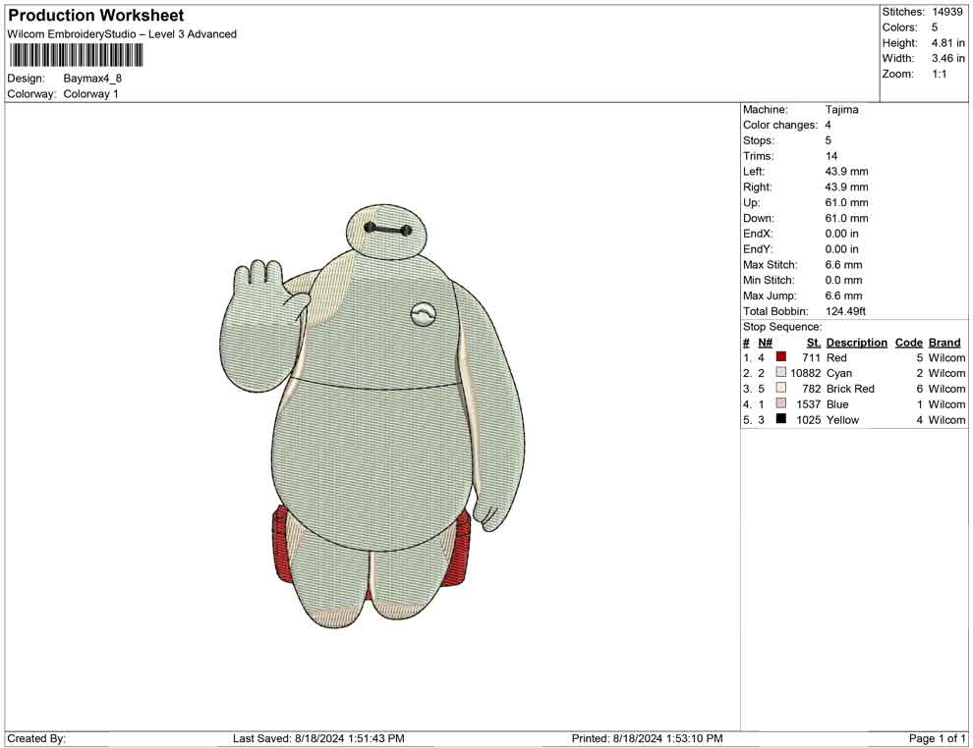This screenshot has width=973, height=748.
Task: Click the 'Printed: 8/18/2024 1:53:10 PM' footer
Action: coord(647,738)
